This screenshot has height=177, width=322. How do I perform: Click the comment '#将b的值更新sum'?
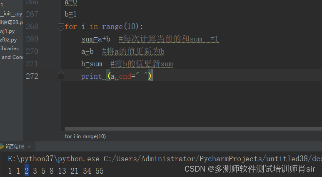[x=142, y=64]
